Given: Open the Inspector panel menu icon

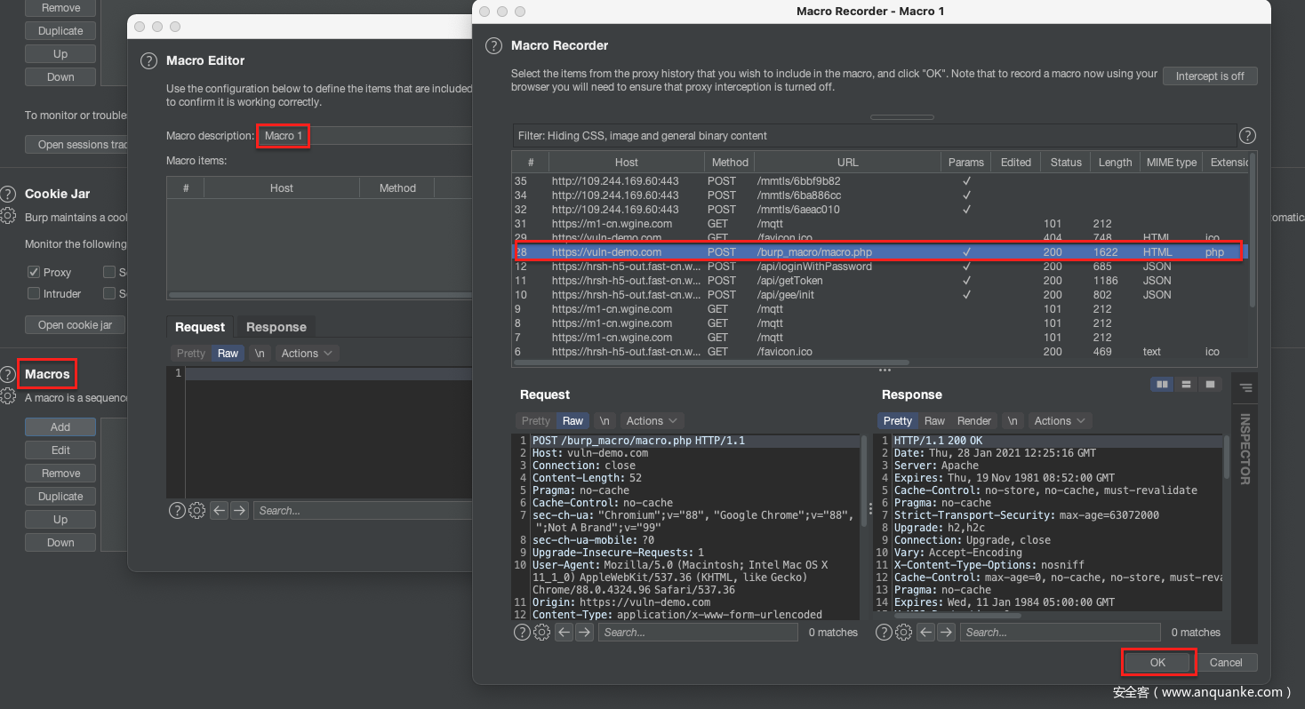Looking at the screenshot, I should (1245, 388).
